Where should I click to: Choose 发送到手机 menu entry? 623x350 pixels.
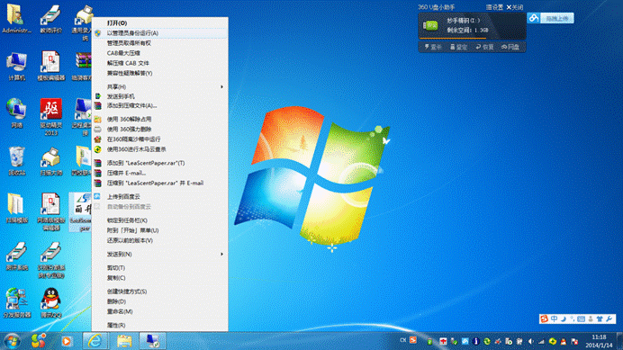pyautogui.click(x=160, y=96)
